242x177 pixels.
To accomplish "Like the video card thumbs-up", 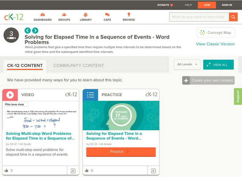I will (6, 170).
